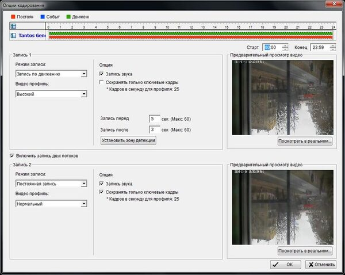Screen dimensions: 345x275
Task: Click Посмотреть в реальном button for Запись 2
Action: pyautogui.click(x=305, y=251)
